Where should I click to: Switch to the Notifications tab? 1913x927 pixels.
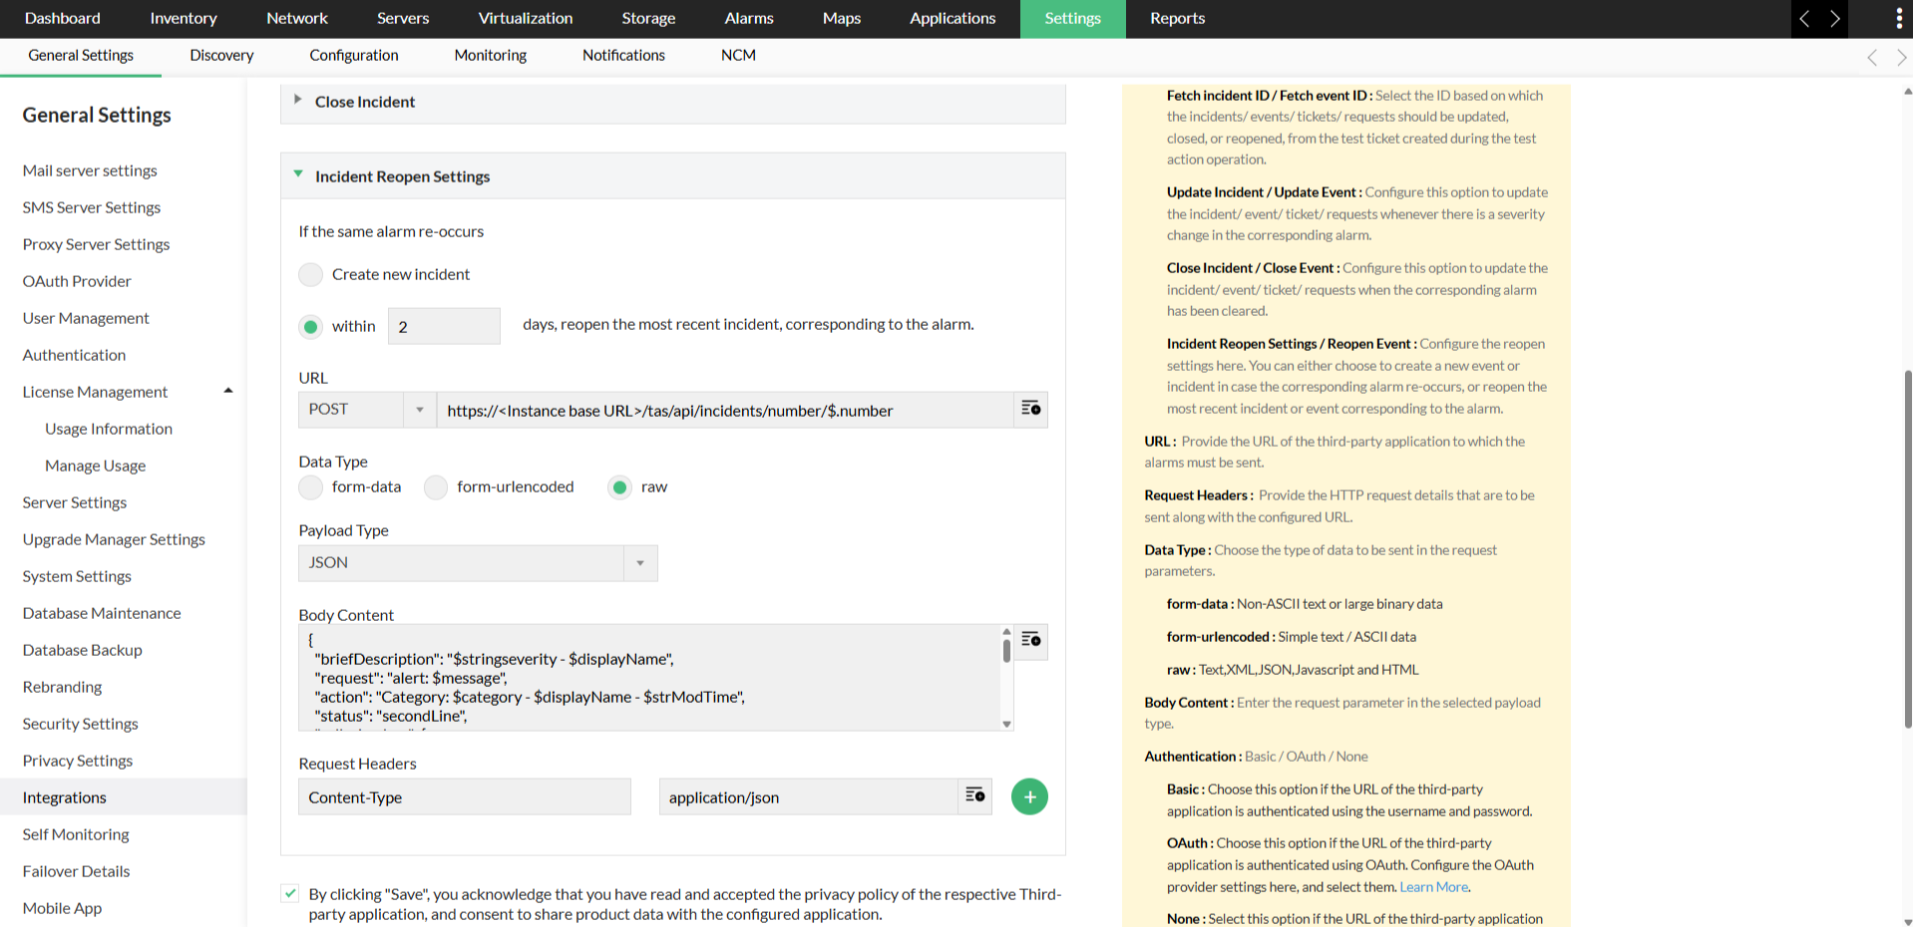pos(623,56)
